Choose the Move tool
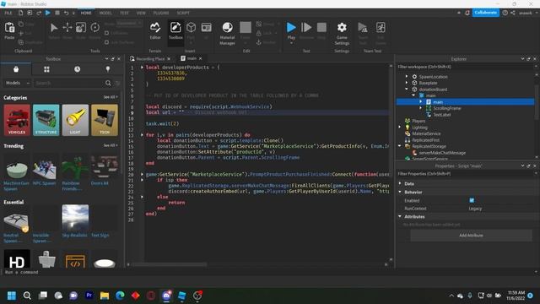 [x=67, y=28]
